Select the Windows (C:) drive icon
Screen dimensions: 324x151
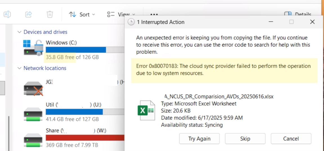(x=33, y=48)
